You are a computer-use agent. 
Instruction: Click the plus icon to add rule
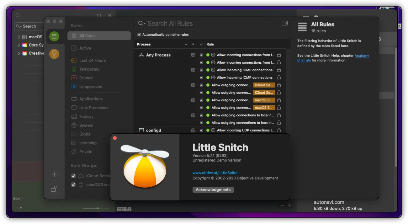[54, 174]
